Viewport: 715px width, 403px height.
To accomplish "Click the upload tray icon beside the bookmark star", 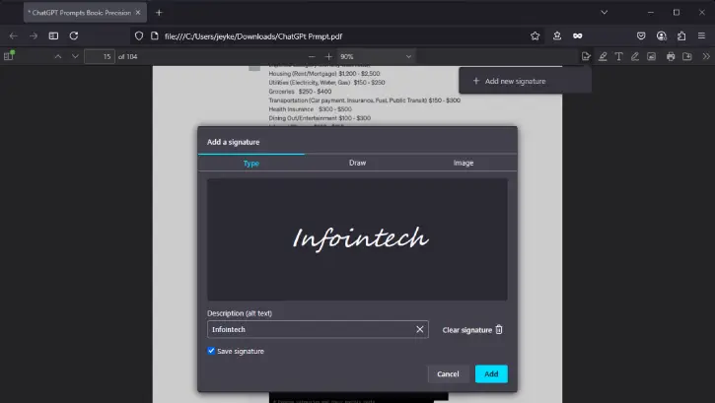I will tap(557, 36).
